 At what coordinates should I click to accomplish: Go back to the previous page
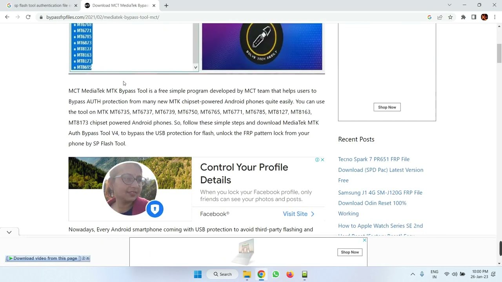point(7,17)
